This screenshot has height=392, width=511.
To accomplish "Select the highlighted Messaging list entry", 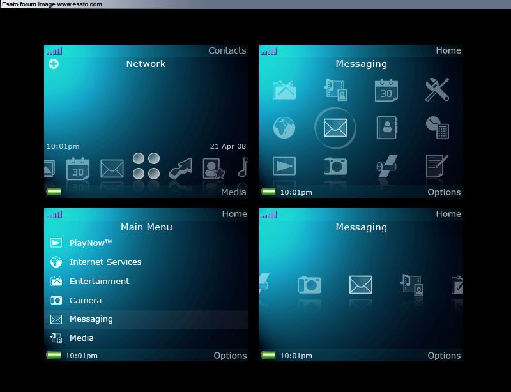I will coord(91,319).
